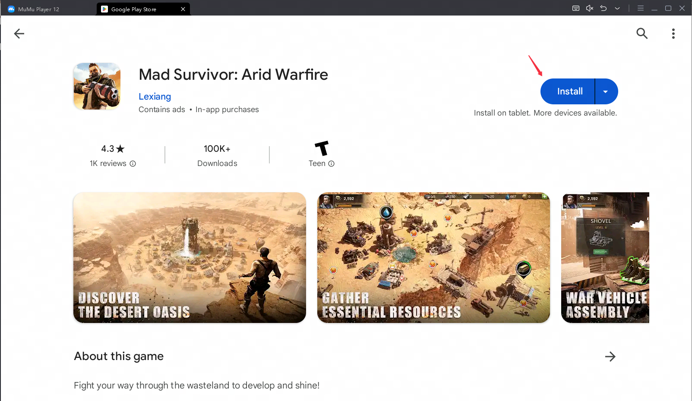692x401 pixels.
Task: Click the MuMu rotate/back arrow icon
Action: (604, 8)
